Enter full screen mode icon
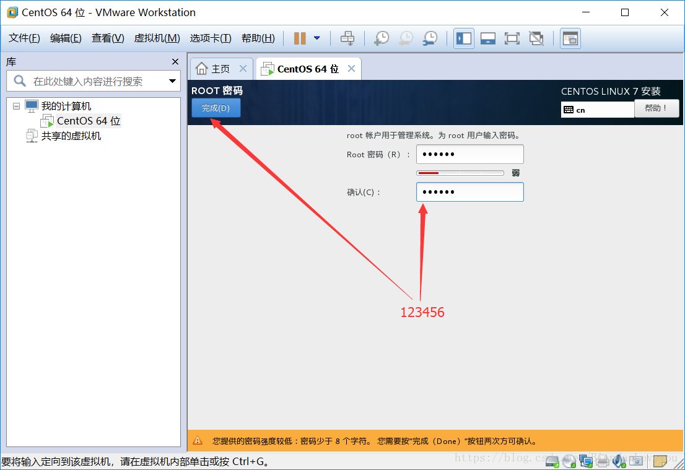The width and height of the screenshot is (685, 470). coord(512,38)
